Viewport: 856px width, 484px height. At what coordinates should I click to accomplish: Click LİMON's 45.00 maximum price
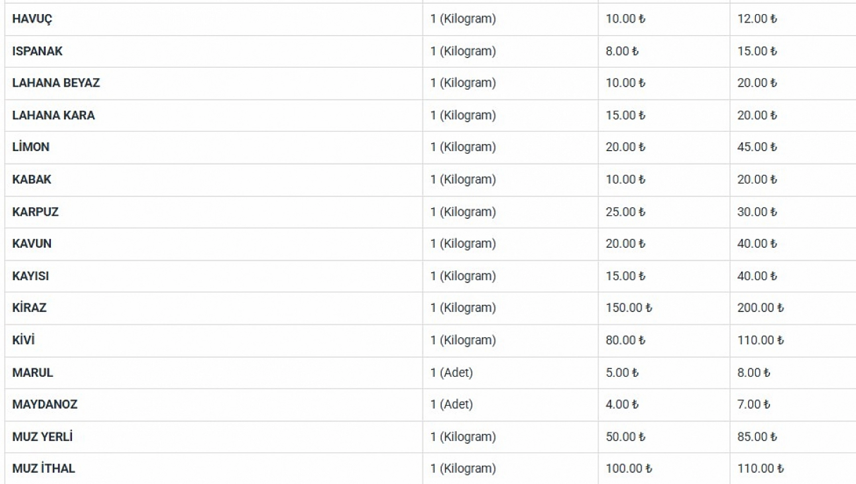tap(757, 147)
